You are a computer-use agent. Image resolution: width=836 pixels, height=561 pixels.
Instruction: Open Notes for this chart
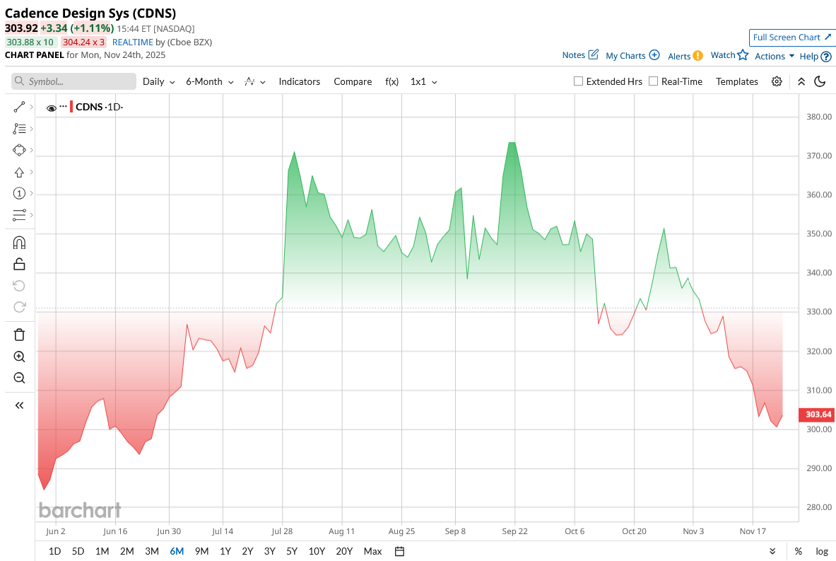(580, 55)
